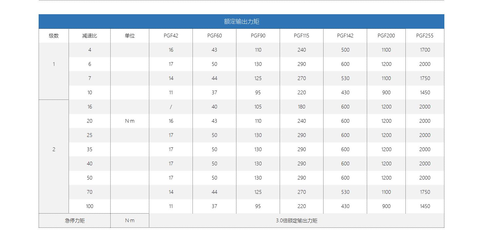Click the 急停力矩 row label
The width and height of the screenshot is (483, 242).
tap(75, 220)
